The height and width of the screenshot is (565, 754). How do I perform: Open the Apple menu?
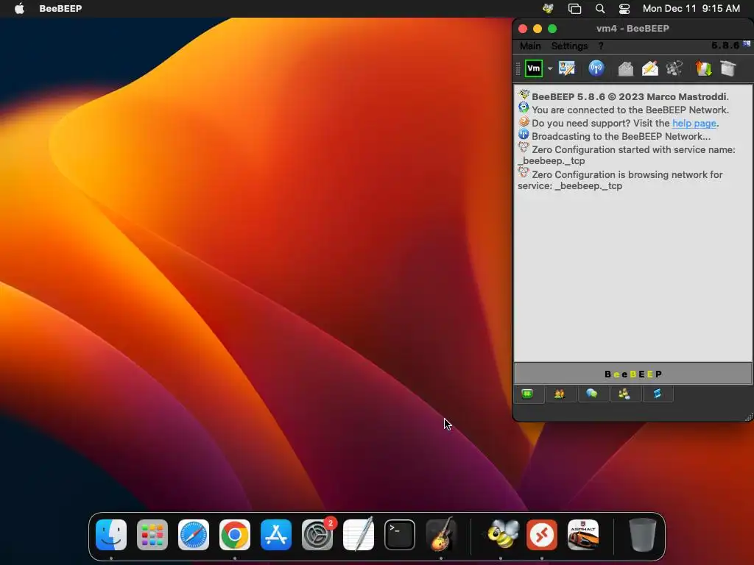point(20,8)
